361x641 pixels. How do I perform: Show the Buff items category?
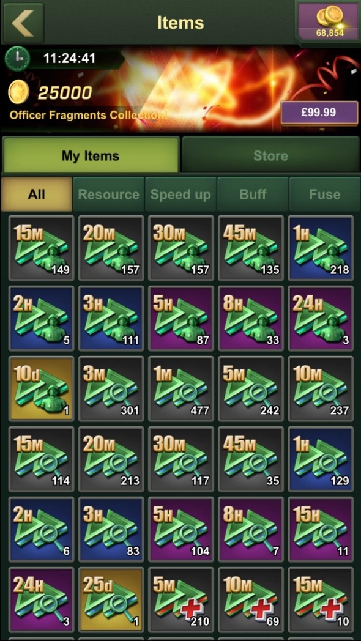click(253, 194)
